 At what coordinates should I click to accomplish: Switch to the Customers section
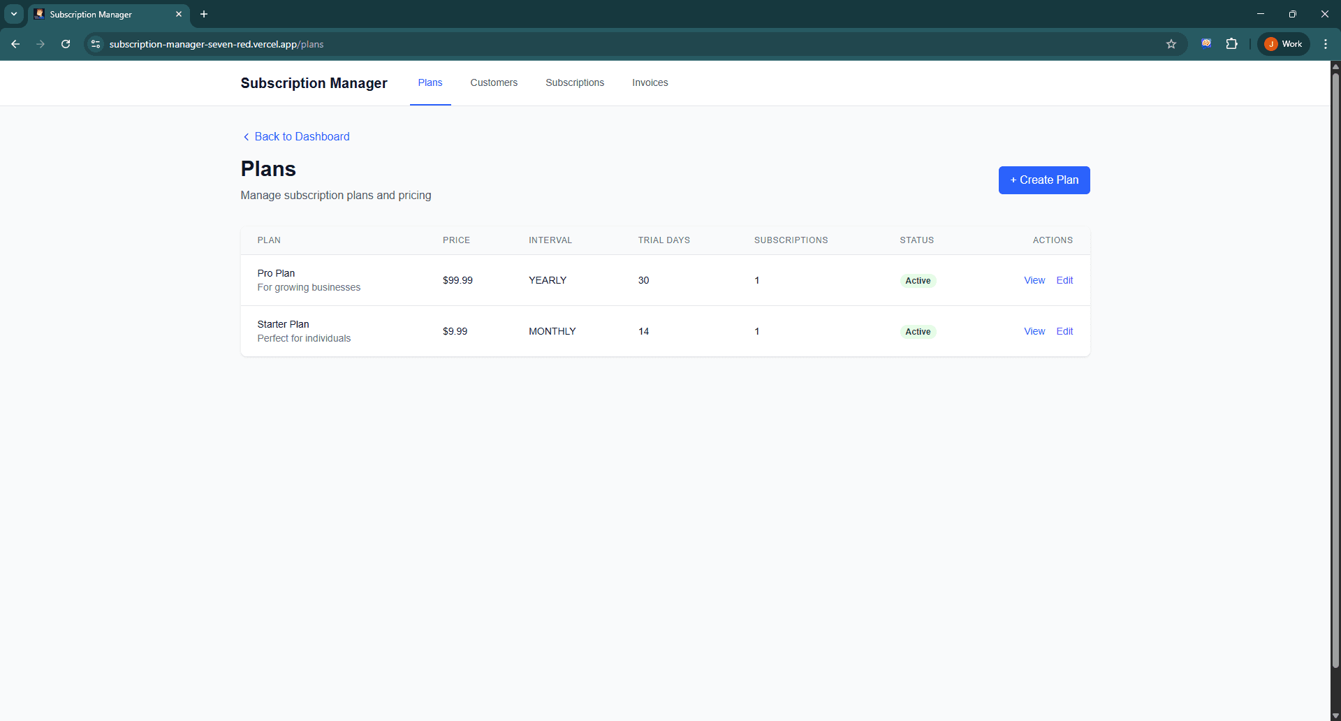[494, 82]
